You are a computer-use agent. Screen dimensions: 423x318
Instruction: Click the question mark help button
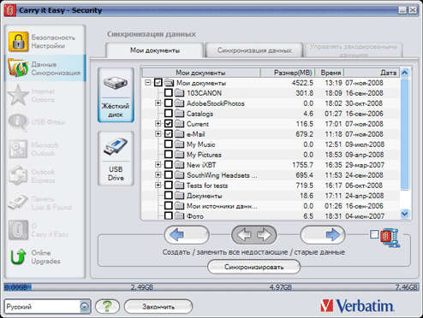107,307
